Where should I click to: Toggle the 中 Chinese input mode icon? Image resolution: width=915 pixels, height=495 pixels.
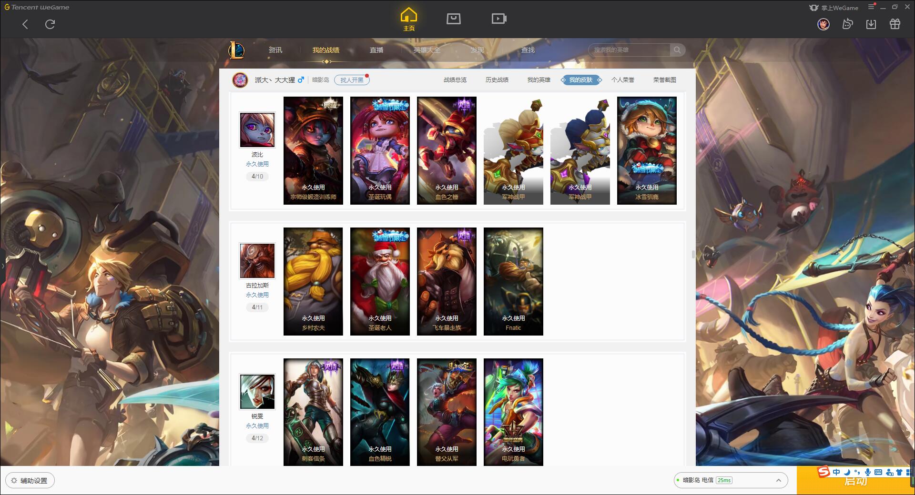[x=836, y=472]
